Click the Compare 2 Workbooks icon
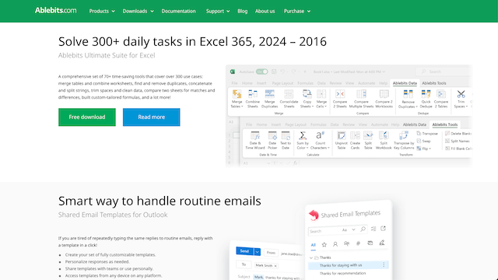Image resolution: width=498 pixels, height=280 pixels. click(384, 94)
